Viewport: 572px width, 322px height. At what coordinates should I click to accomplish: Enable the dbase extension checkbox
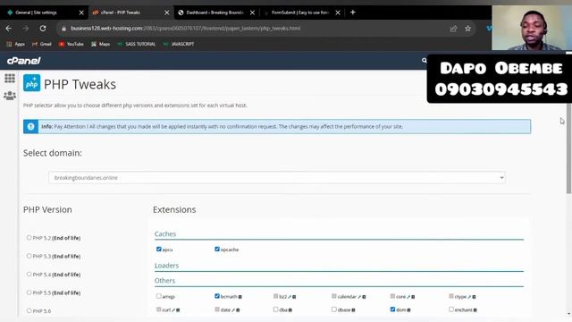coord(334,309)
